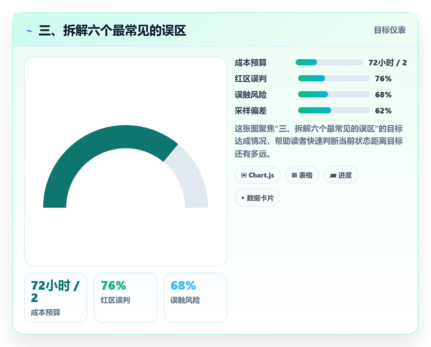
Task: Click the 76% value beside the progress bar
Action: (x=383, y=79)
